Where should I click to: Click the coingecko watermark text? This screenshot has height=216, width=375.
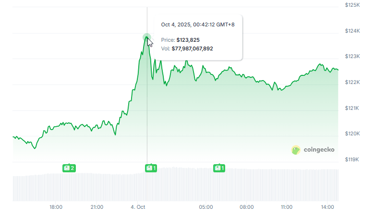point(320,150)
